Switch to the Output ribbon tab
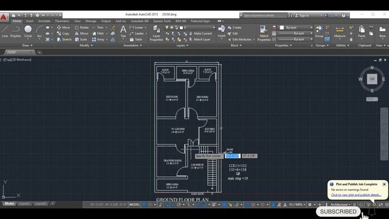The height and width of the screenshot is (219, 389). click(x=106, y=21)
